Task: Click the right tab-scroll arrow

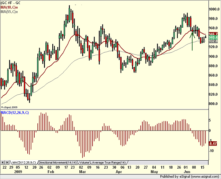Action: tap(7, 162)
